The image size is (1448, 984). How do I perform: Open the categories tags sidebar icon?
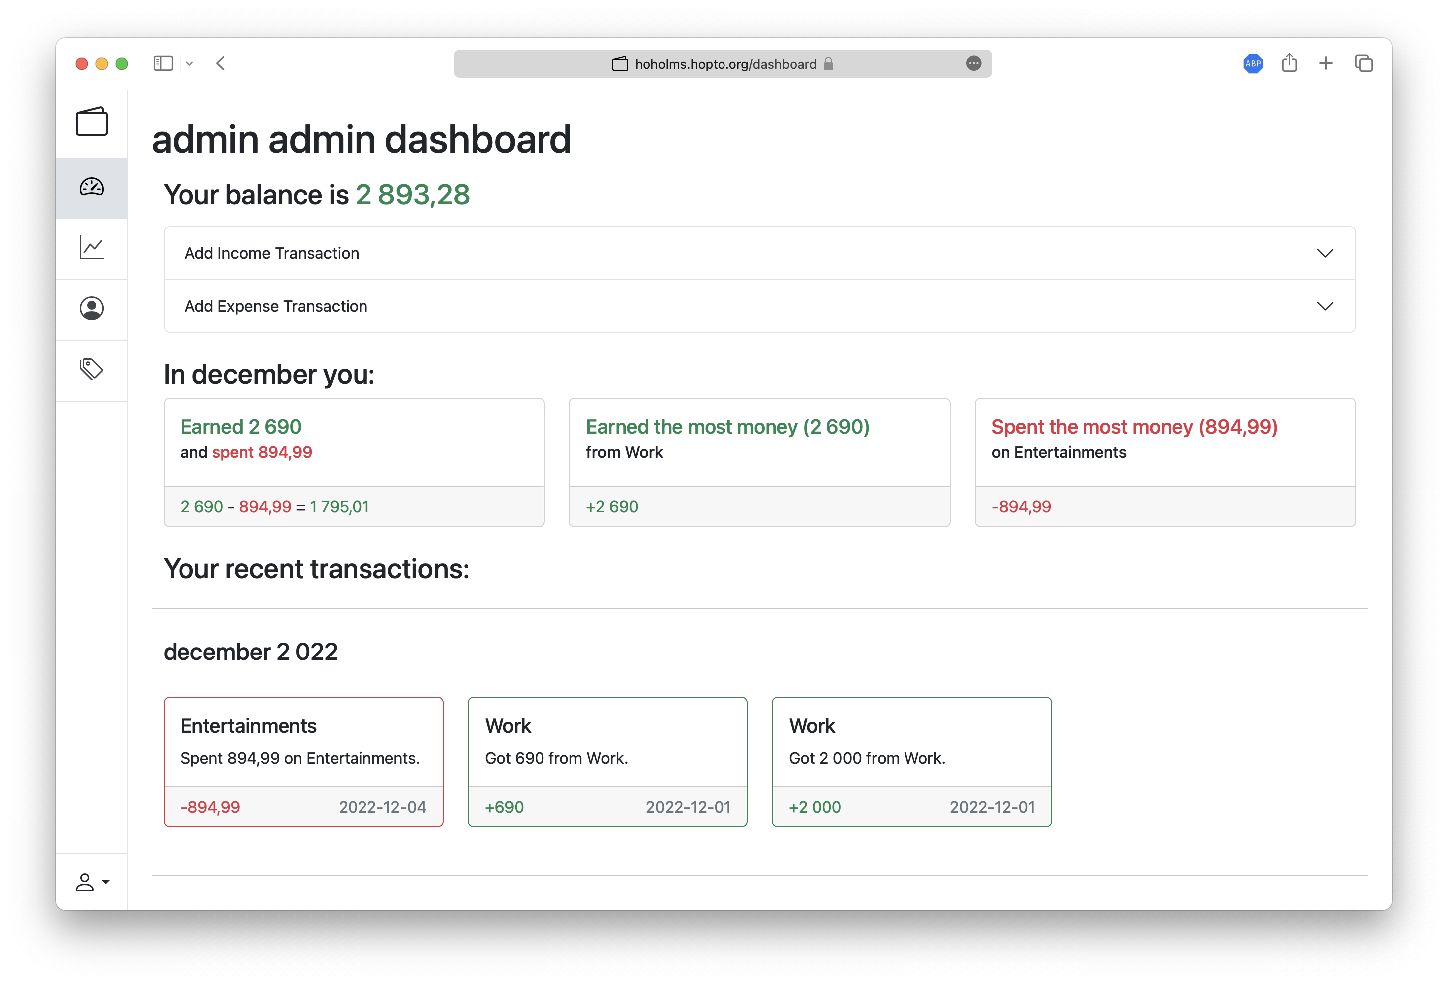(92, 369)
